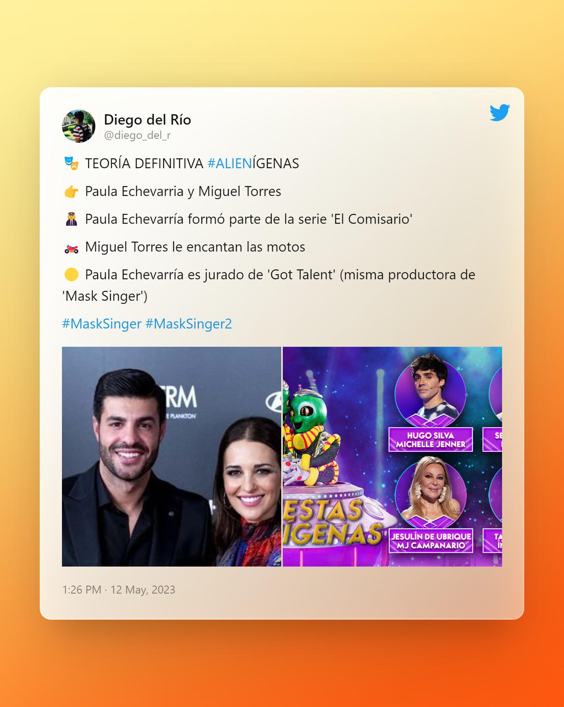Open the Mask Singer graphic image

pyautogui.click(x=392, y=457)
